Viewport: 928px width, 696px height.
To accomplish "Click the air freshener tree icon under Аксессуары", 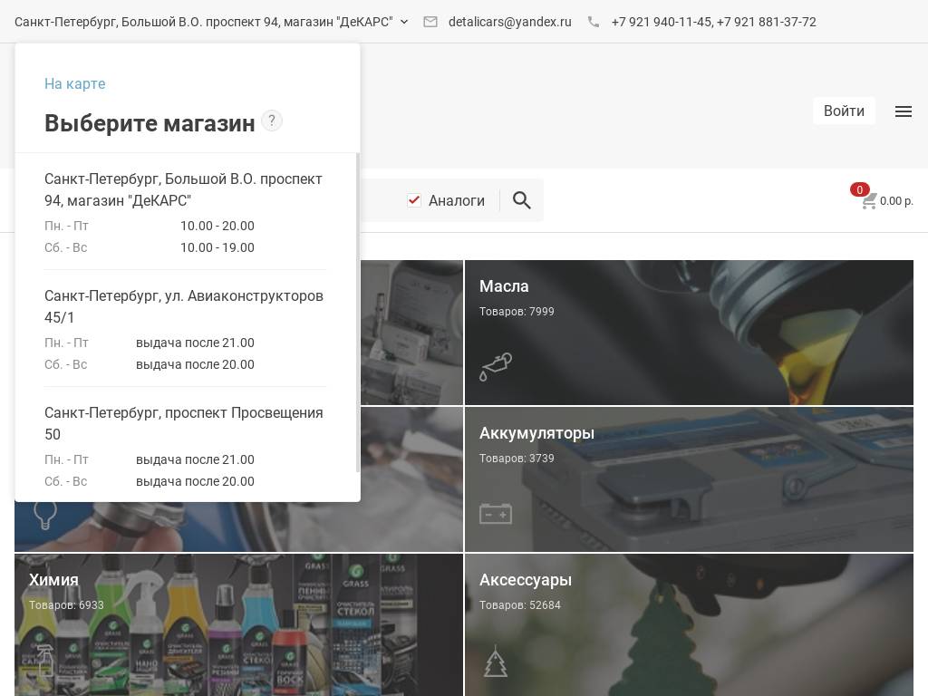I will coord(496,661).
